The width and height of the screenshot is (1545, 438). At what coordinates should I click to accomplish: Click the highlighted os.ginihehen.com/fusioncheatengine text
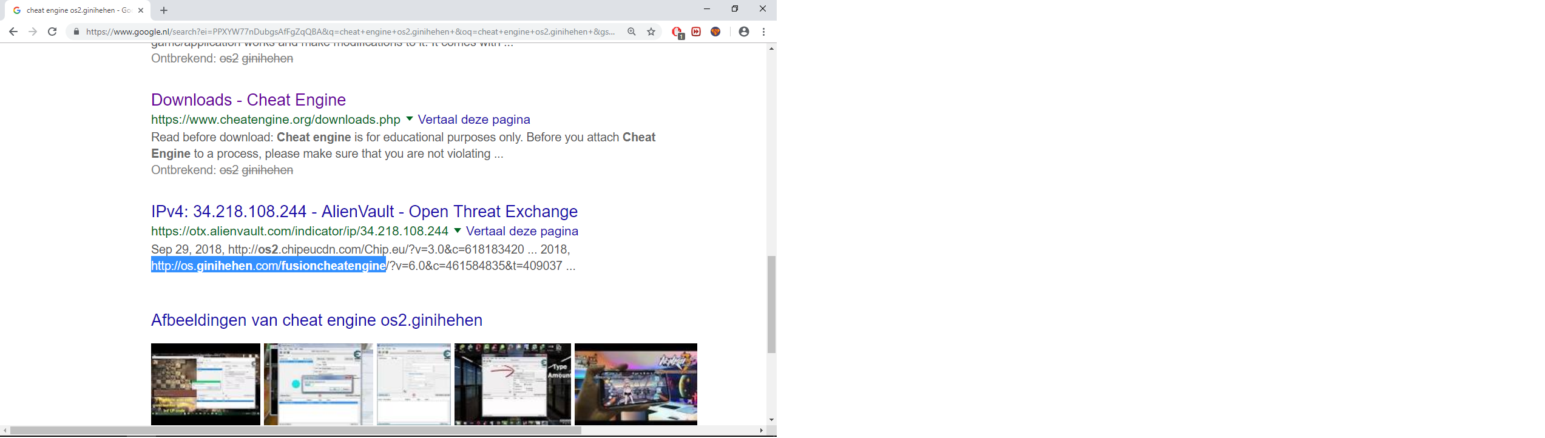tap(268, 265)
